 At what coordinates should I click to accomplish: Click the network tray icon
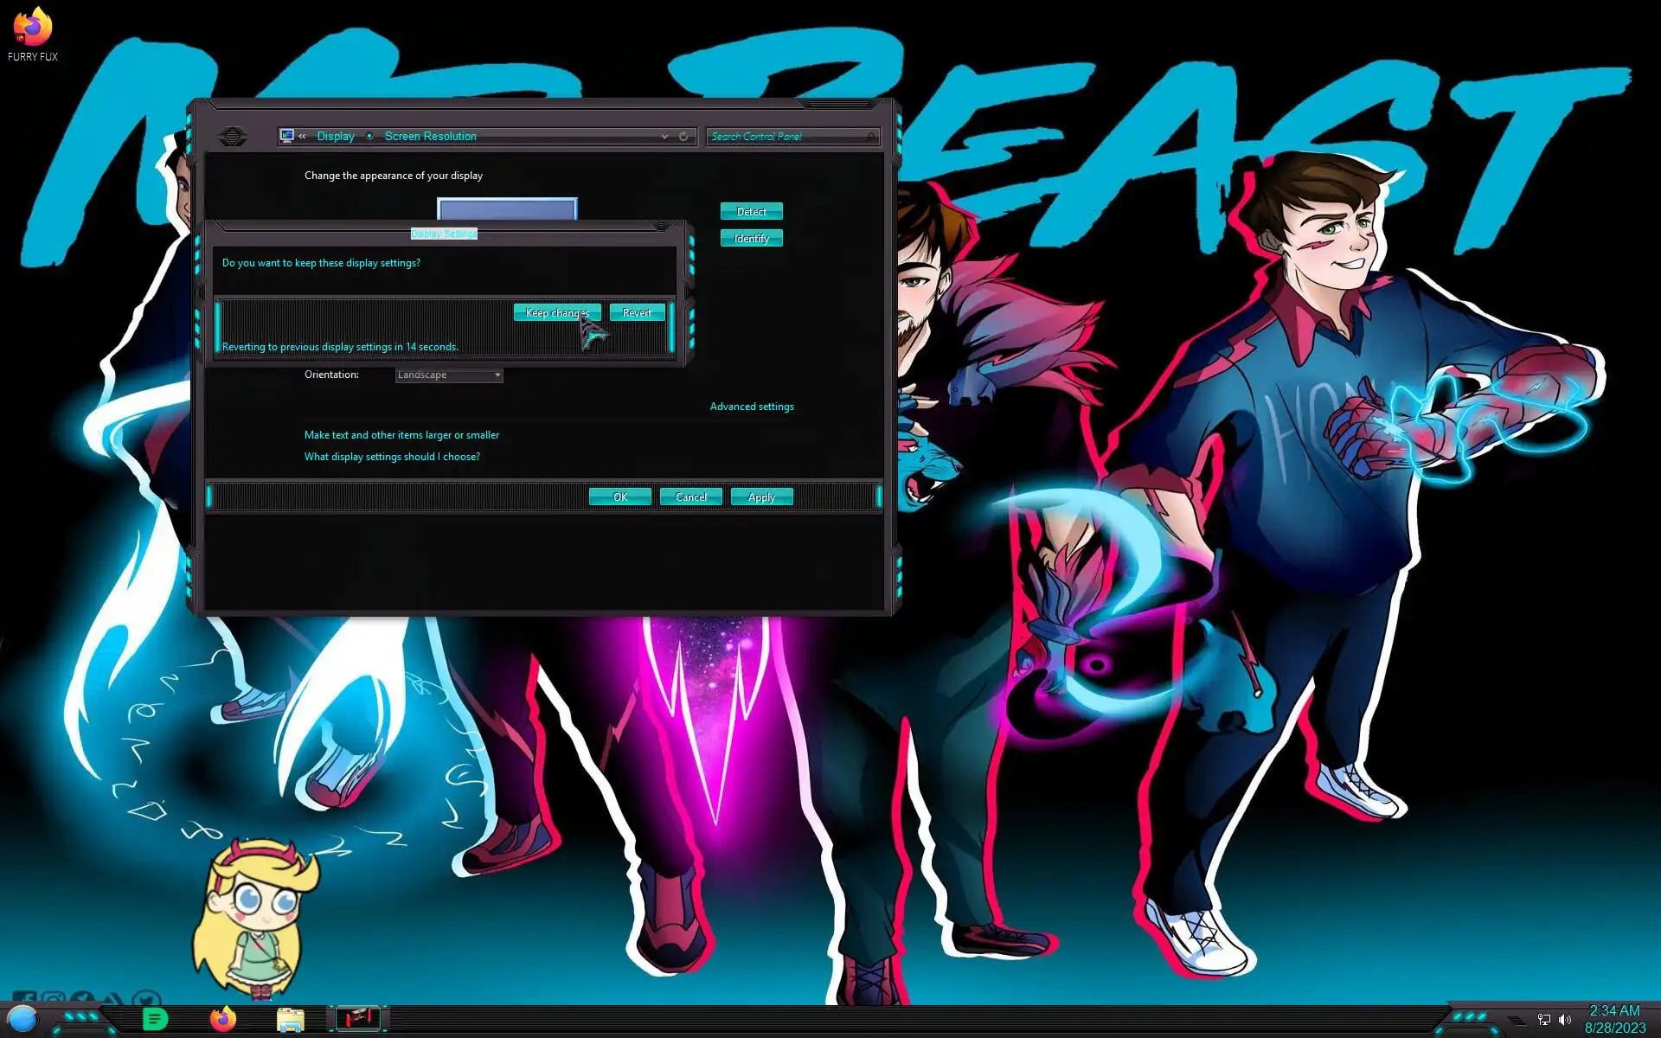tap(1544, 1020)
